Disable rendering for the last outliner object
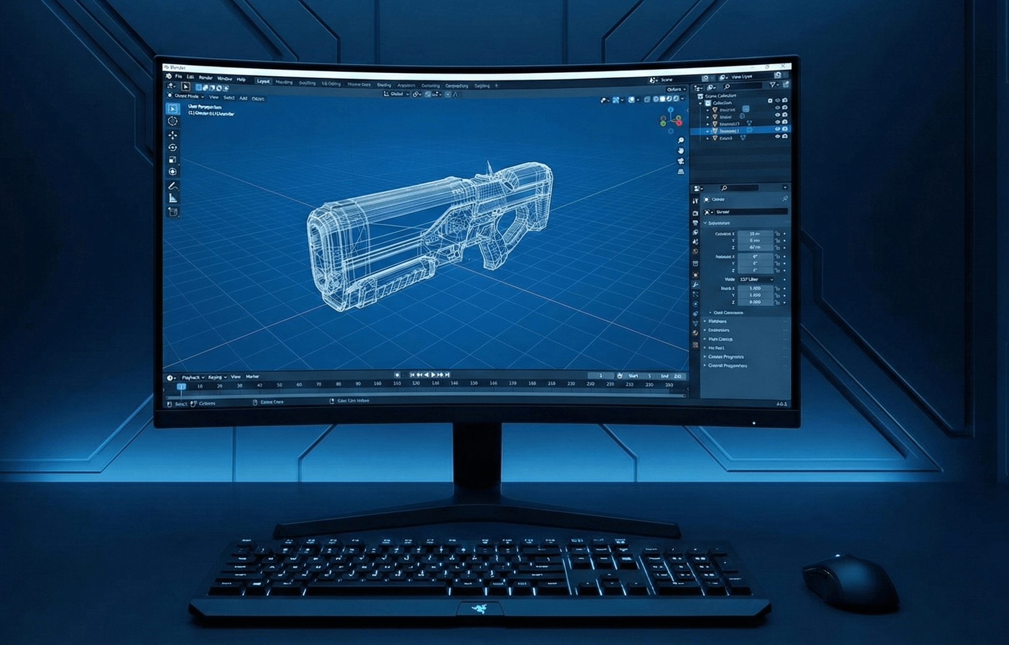Screen dimensions: 1009x645 [x=785, y=137]
